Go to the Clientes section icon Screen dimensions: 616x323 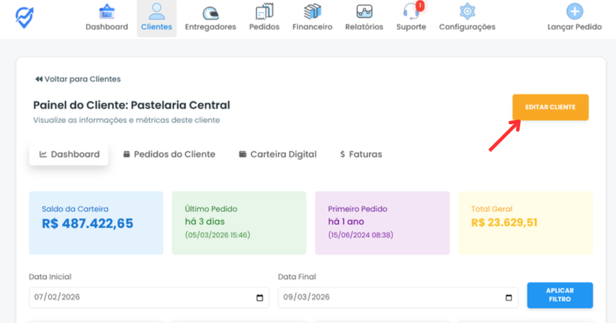click(156, 11)
